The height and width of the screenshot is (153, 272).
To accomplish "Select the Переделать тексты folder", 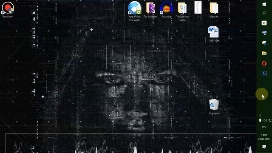I will (x=182, y=11).
